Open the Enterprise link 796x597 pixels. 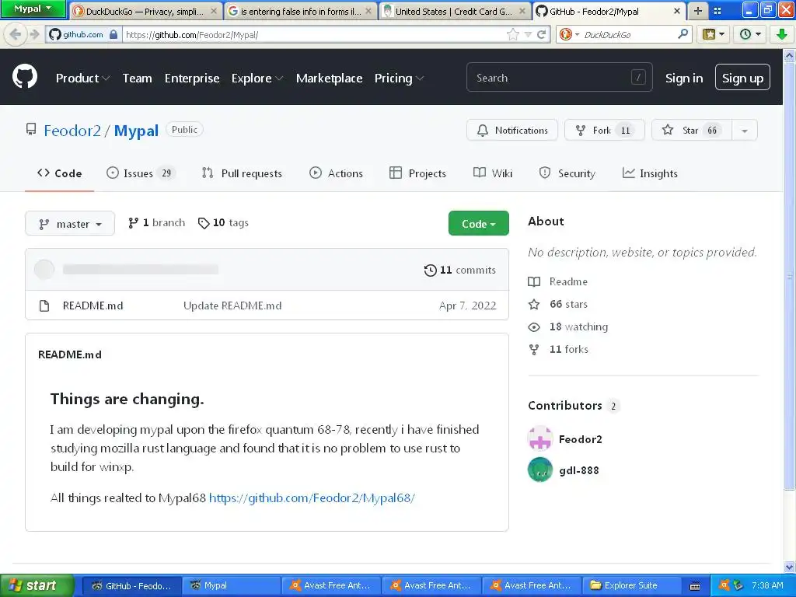click(x=192, y=79)
